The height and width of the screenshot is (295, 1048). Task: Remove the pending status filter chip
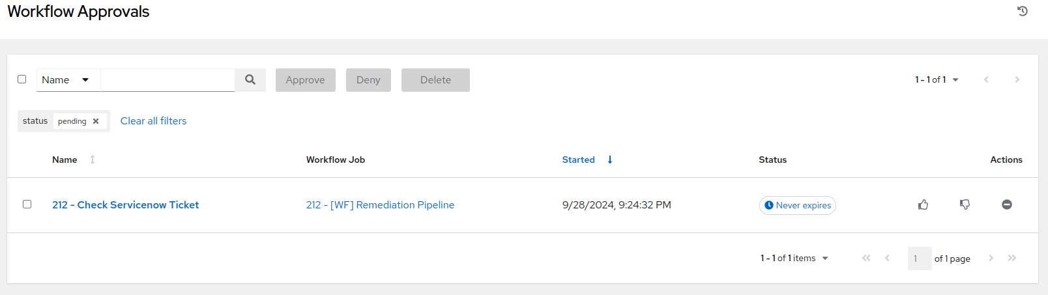[x=96, y=121]
